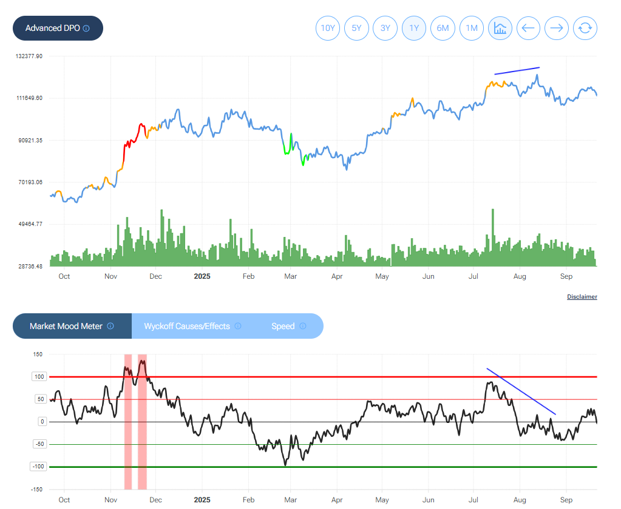Set chart range to 6M
This screenshot has height=509, width=621.
pyautogui.click(x=443, y=28)
